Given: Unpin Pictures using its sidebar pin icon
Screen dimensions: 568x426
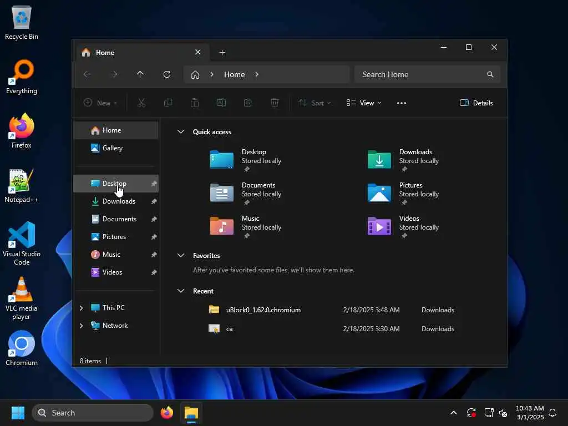Looking at the screenshot, I should tap(154, 237).
